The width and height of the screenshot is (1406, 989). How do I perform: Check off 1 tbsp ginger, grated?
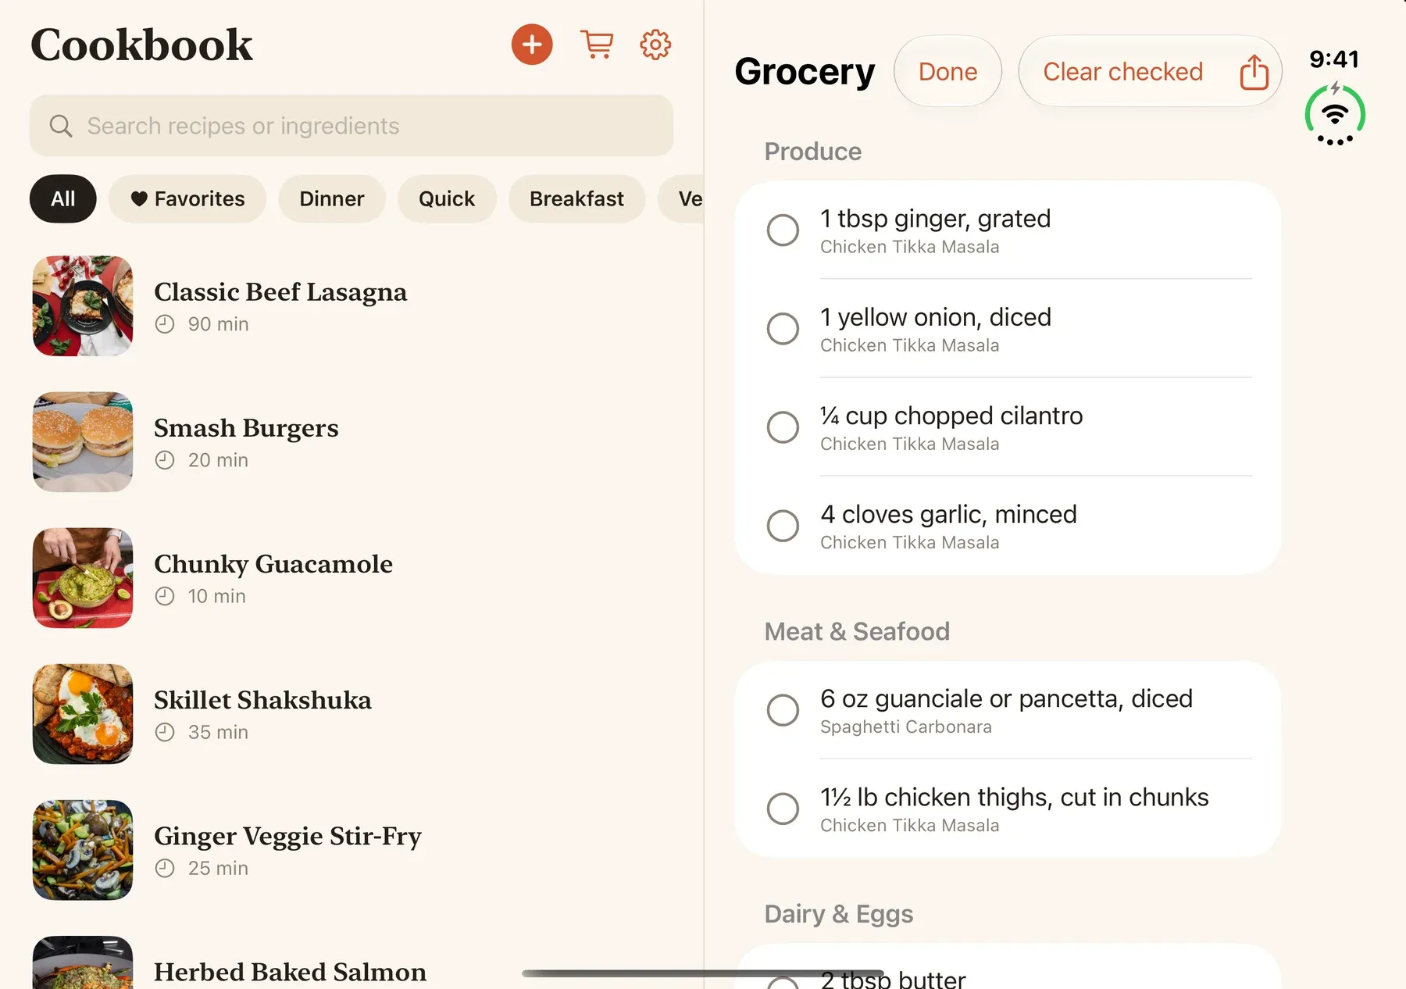coord(783,230)
